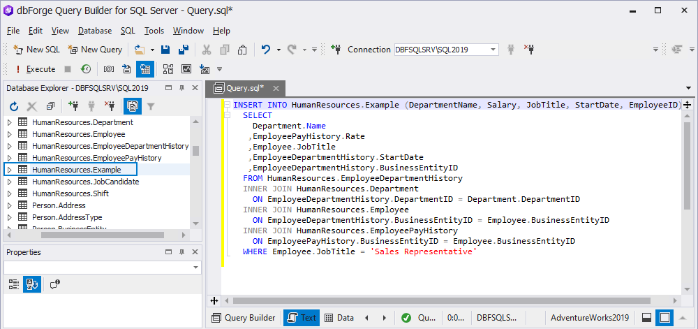698x329 pixels.
Task: Open the File menu
Action: [x=13, y=31]
